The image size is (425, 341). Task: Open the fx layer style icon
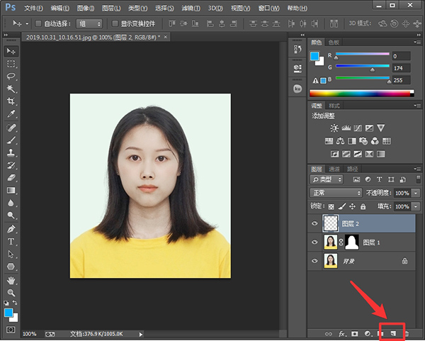tap(341, 332)
